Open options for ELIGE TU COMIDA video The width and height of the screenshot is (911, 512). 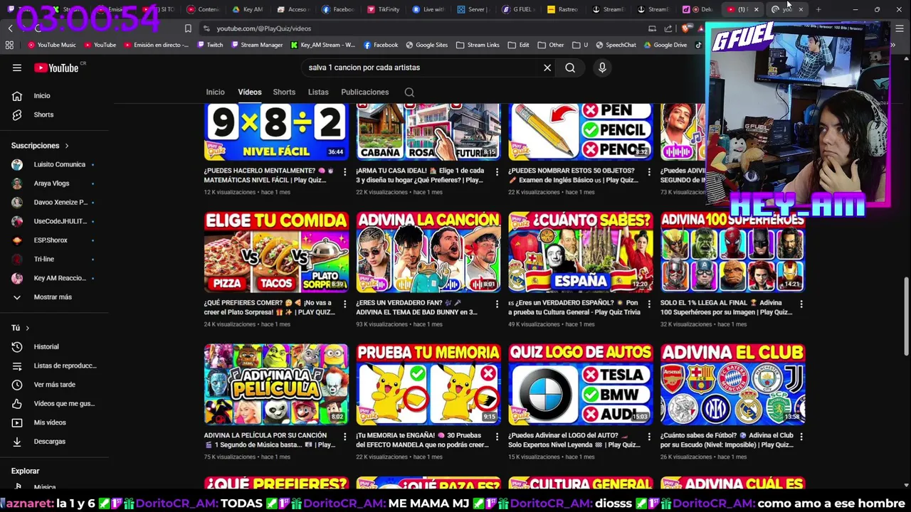(345, 304)
